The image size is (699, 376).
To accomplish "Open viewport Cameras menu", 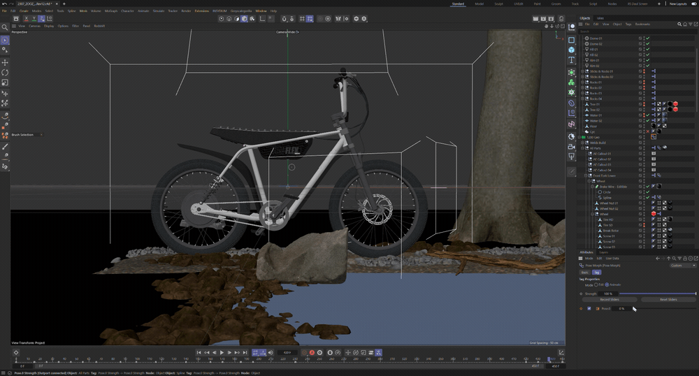I will 34,26.
